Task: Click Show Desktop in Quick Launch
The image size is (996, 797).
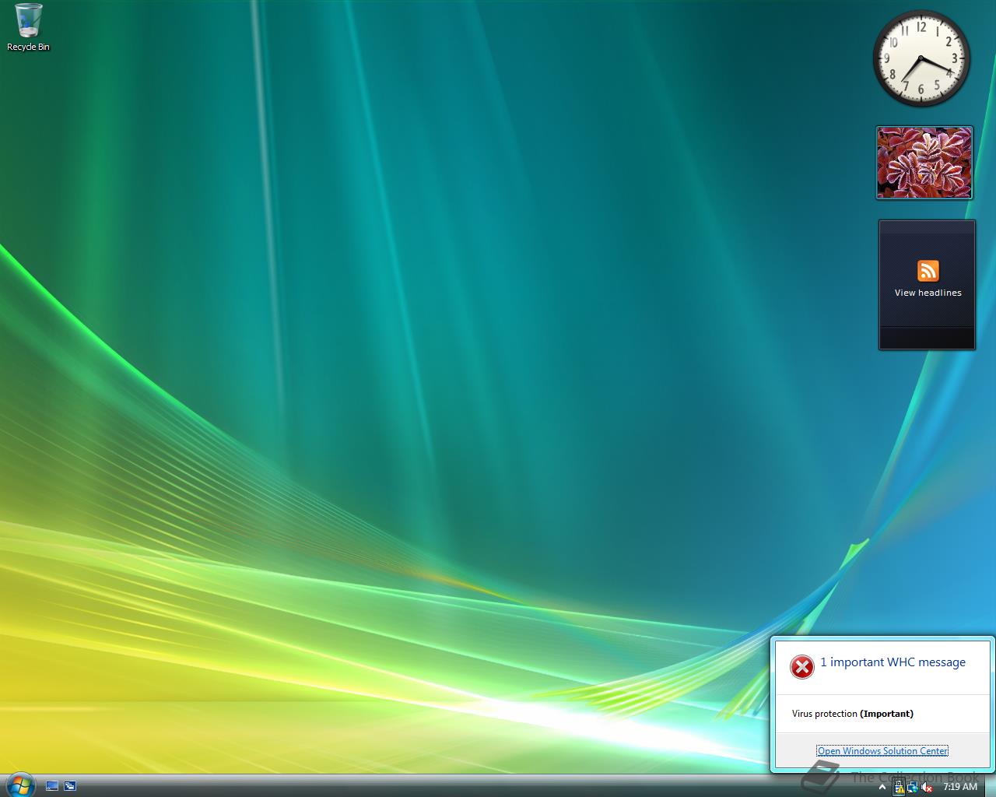Action: coord(52,786)
